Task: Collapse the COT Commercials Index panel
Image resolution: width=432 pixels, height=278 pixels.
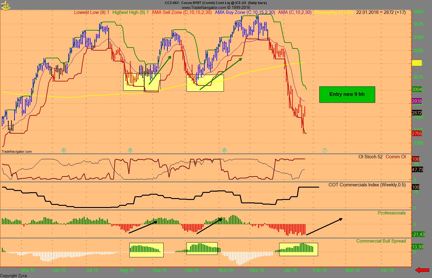Action: click(x=367, y=185)
